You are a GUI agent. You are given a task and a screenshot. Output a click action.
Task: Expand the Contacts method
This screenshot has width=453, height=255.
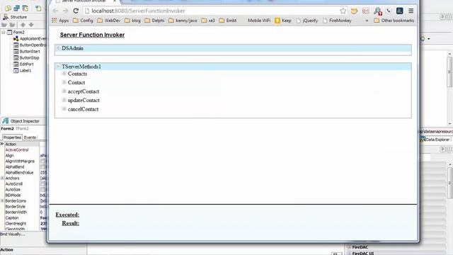64,74
